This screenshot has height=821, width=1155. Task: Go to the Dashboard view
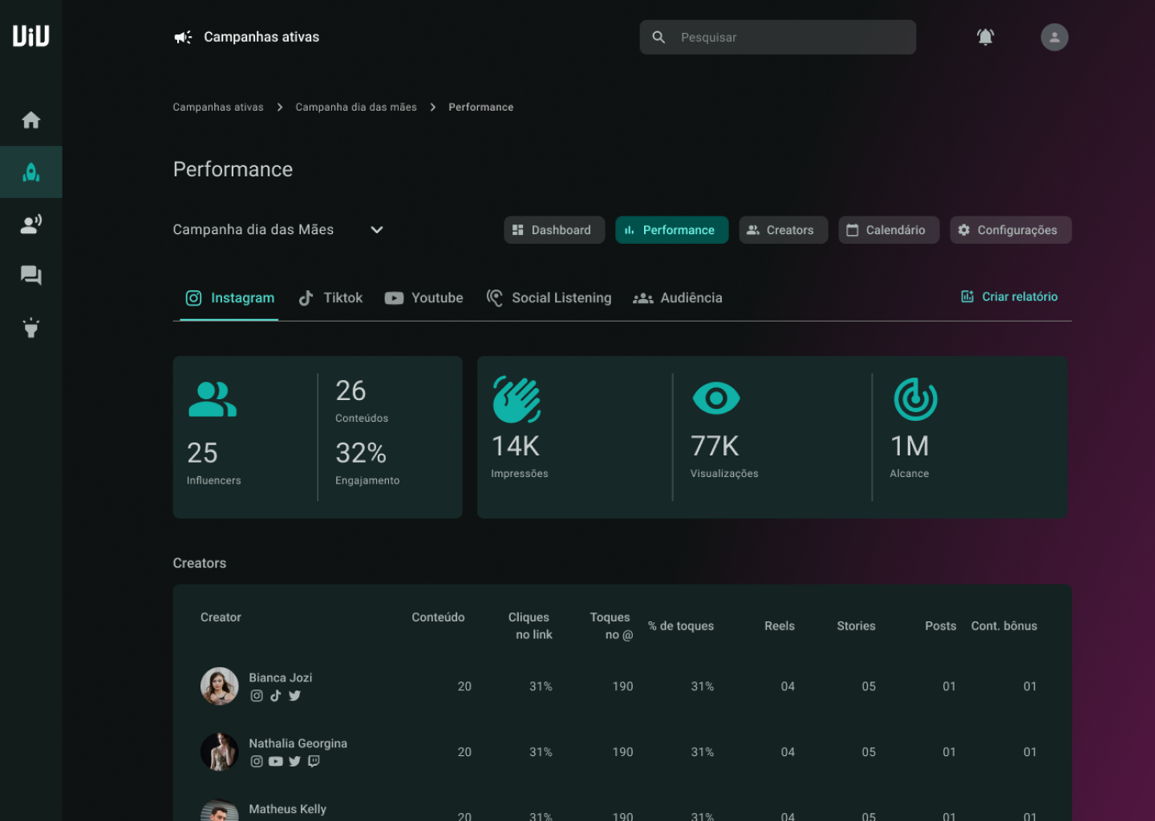tap(554, 230)
